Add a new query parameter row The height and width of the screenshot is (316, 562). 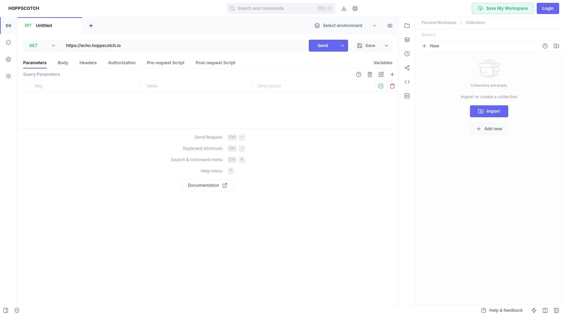pos(392,74)
